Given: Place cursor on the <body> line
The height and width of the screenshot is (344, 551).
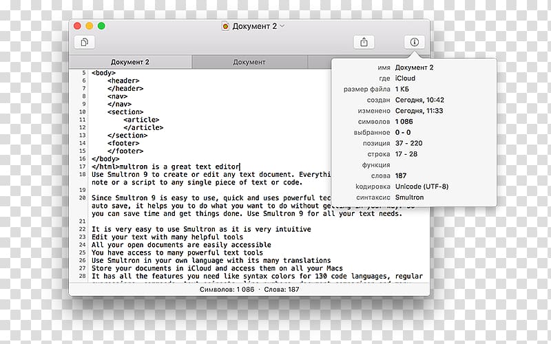Looking at the screenshot, I should (104, 73).
